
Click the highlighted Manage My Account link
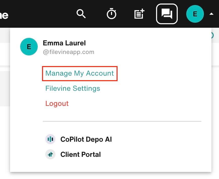pyautogui.click(x=79, y=73)
